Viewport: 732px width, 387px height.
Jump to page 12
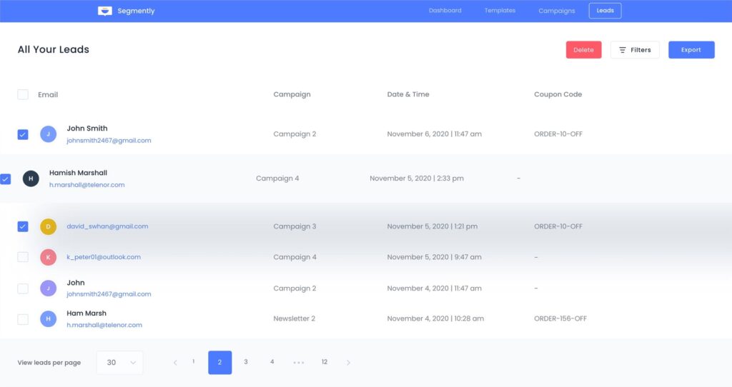pos(325,362)
